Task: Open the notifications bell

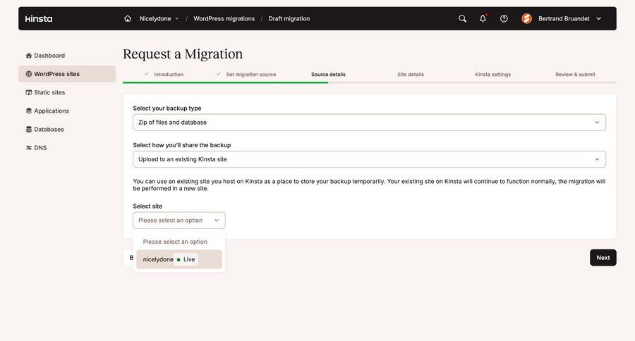Action: click(x=483, y=19)
